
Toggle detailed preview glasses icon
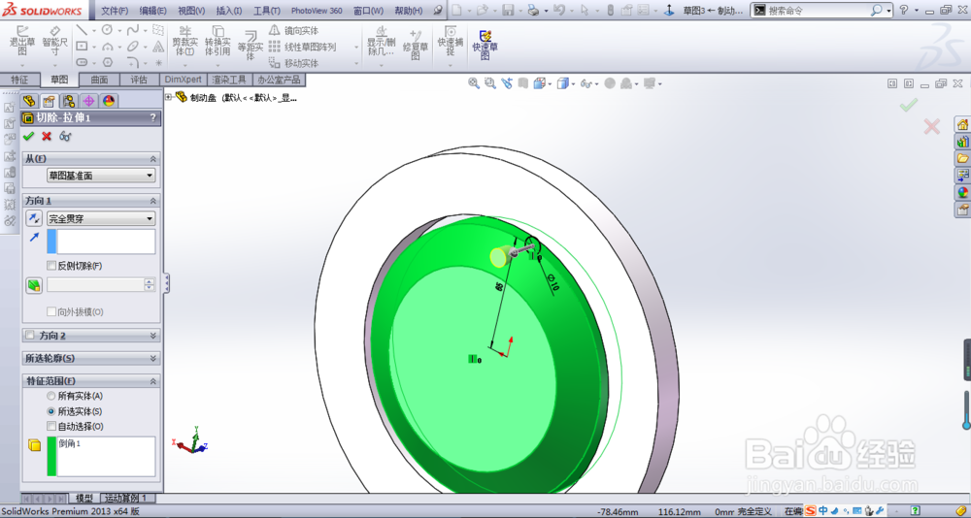[x=65, y=136]
